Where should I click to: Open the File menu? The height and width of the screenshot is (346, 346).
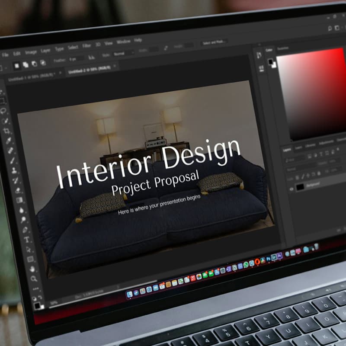coord(5,54)
